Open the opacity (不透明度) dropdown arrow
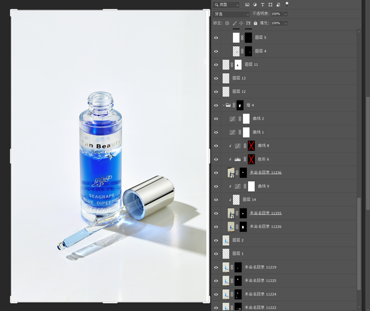370x311 pixels. [286, 14]
